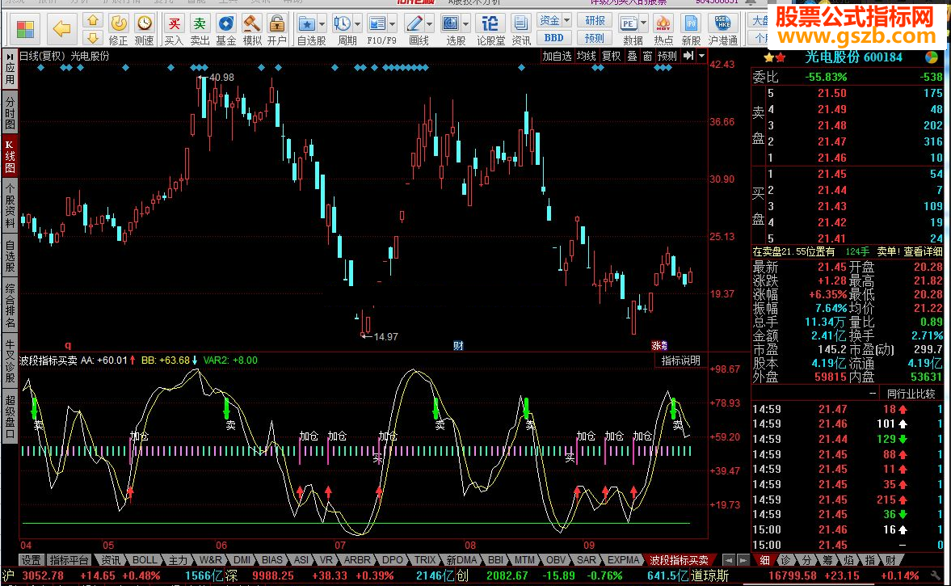Image resolution: width=951 pixels, height=586 pixels.
Task: Select the 波段指标买卖 indicator tab
Action: pos(679,560)
